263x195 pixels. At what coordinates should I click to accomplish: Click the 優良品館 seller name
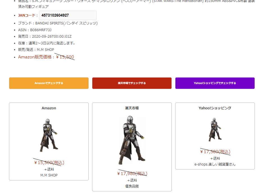click(x=132, y=186)
